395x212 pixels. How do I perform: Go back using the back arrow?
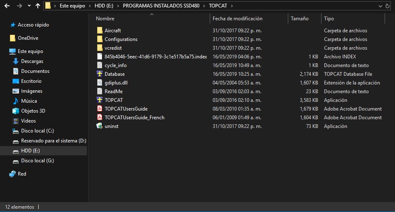pos(7,5)
